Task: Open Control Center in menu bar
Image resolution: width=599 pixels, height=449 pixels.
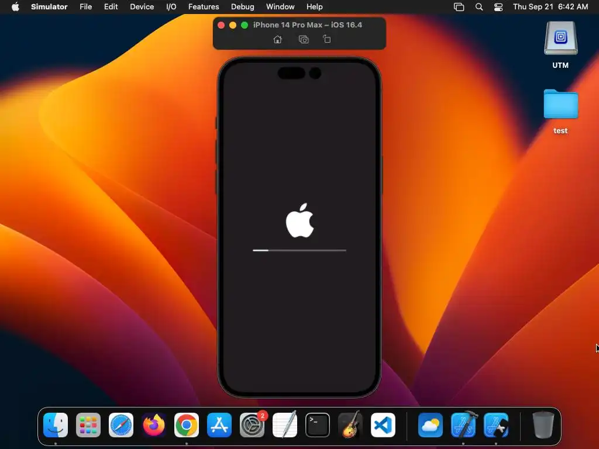Action: 498,7
